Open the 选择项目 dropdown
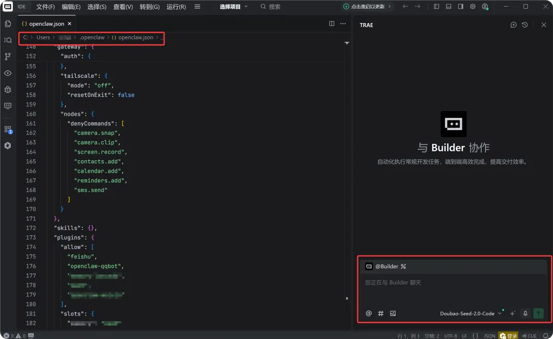The width and height of the screenshot is (553, 339). (x=233, y=7)
